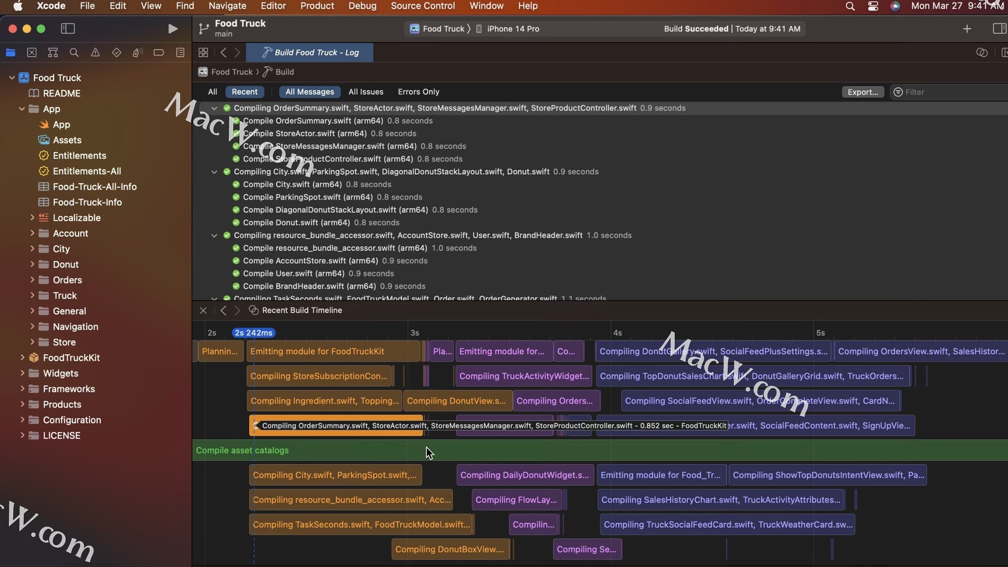The image size is (1008, 567).
Task: Choose the iPhone 14 Pro destination
Action: point(507,29)
